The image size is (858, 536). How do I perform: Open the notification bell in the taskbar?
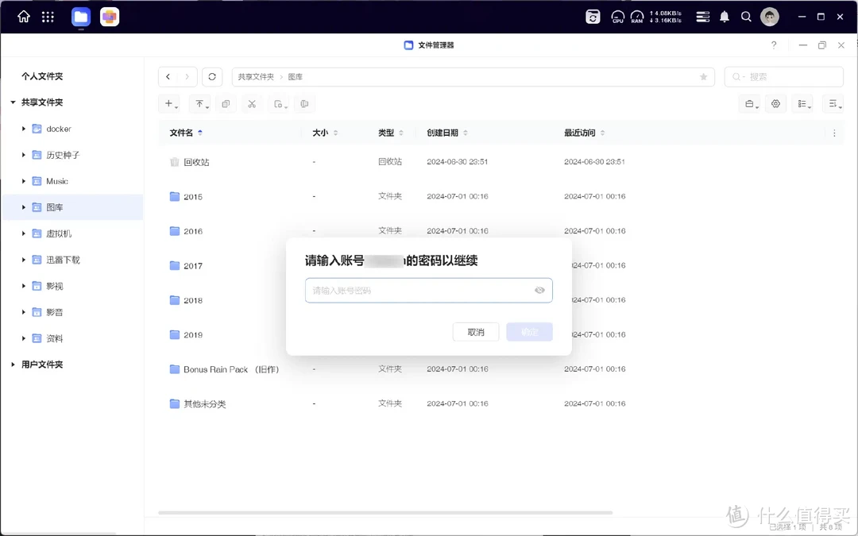pyautogui.click(x=724, y=16)
